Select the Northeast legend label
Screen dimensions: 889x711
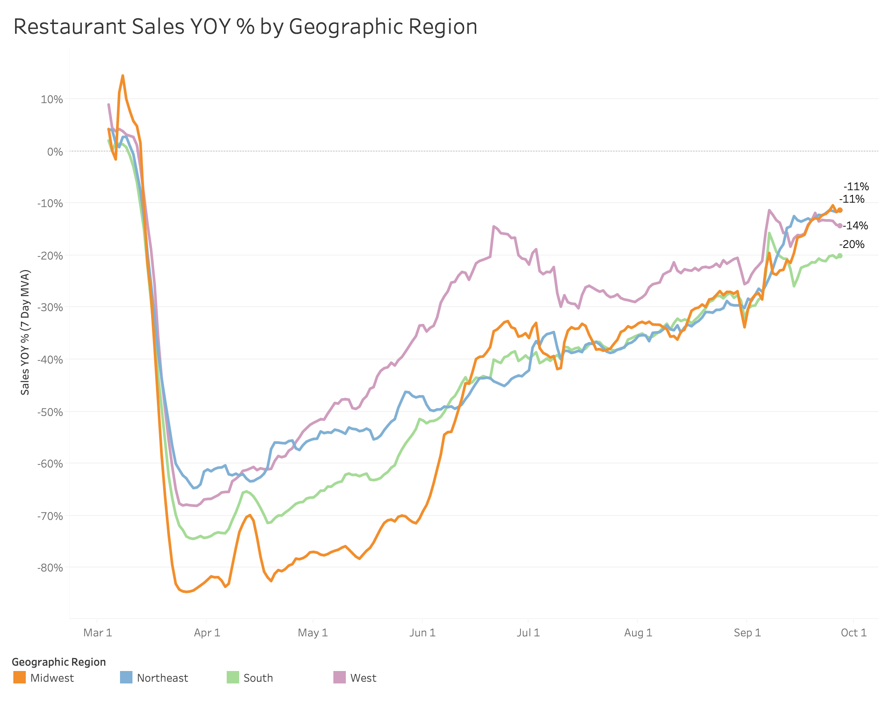pos(162,678)
